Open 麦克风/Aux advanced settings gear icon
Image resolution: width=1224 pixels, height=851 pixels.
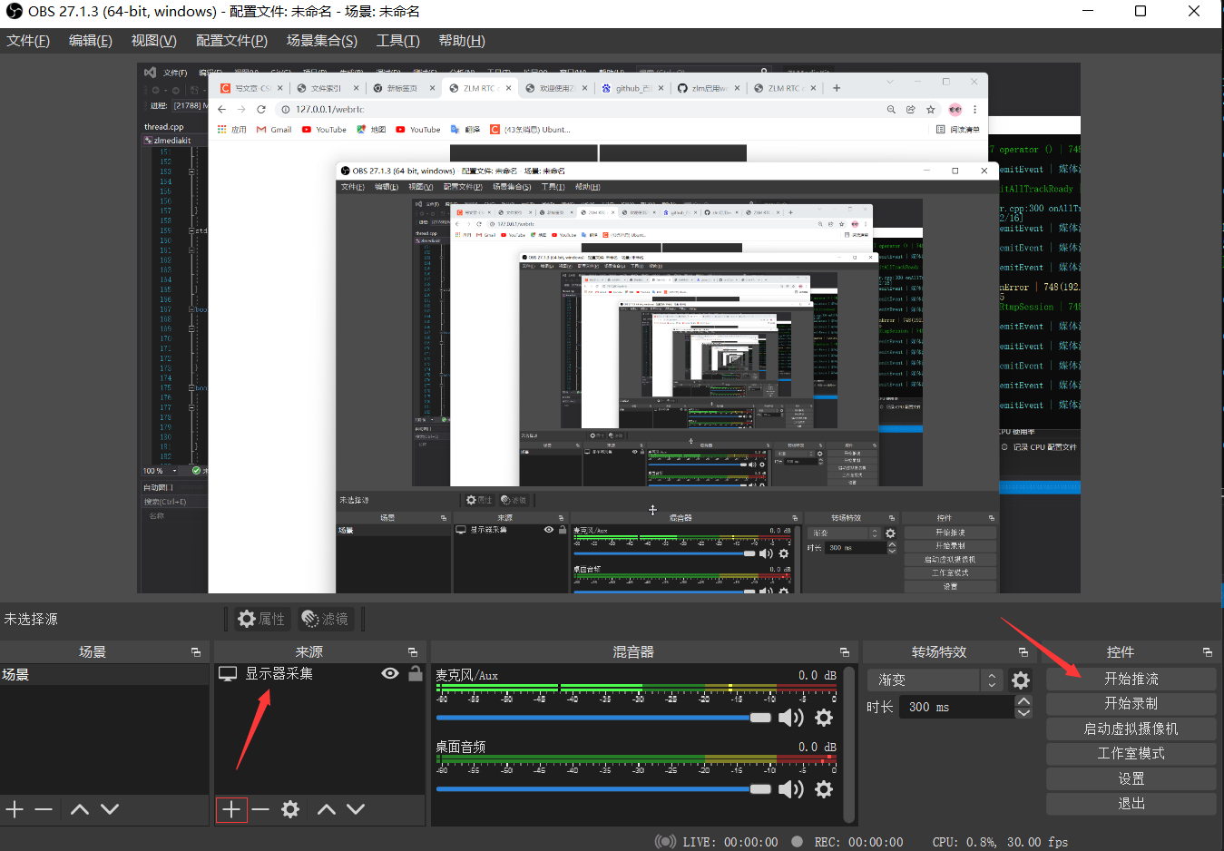[x=824, y=718]
